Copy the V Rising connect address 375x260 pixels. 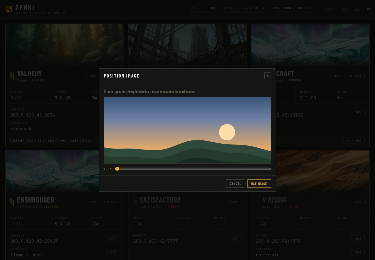[x=358, y=238]
